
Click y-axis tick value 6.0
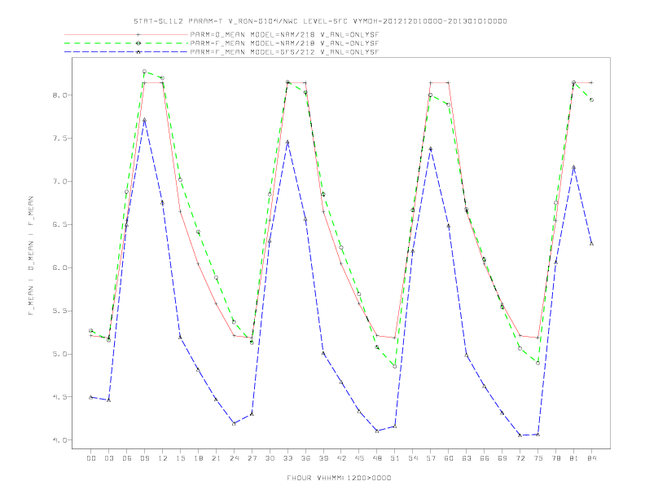tap(59, 268)
